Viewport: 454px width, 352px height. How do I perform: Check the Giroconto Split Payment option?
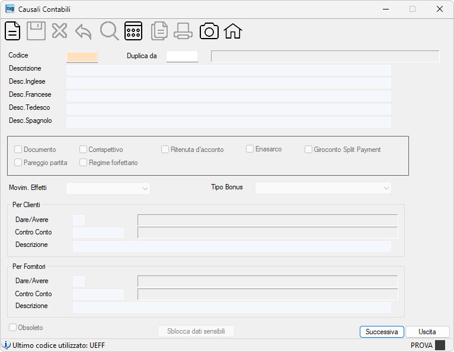[308, 150]
